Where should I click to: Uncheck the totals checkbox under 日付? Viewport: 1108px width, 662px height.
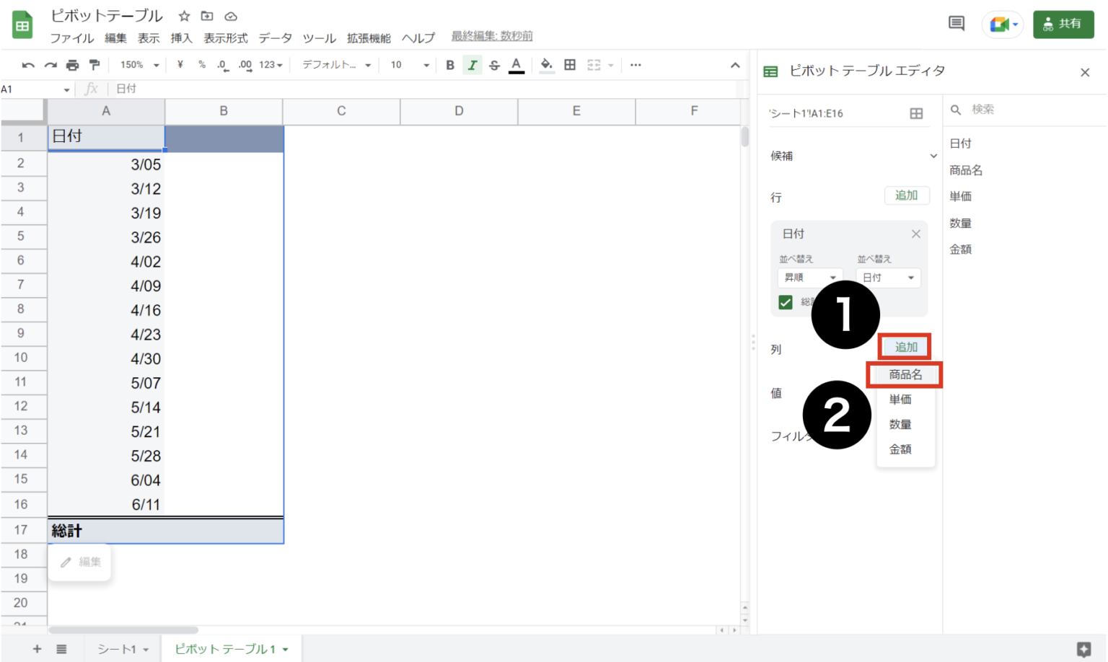(786, 302)
